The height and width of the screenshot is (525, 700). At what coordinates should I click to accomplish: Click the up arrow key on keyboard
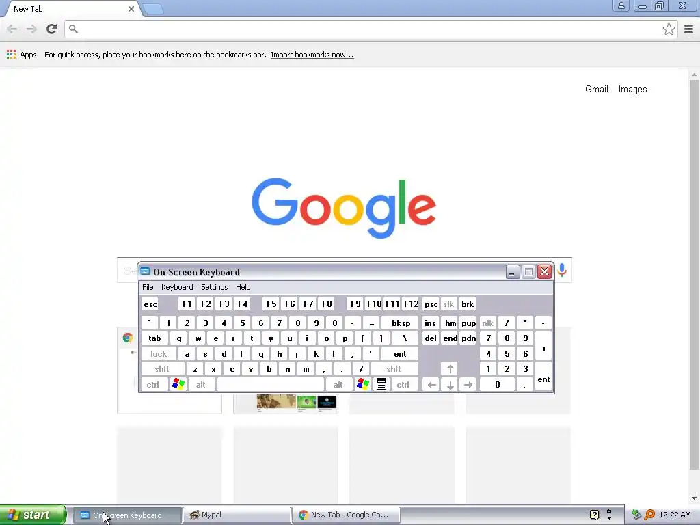pos(450,369)
